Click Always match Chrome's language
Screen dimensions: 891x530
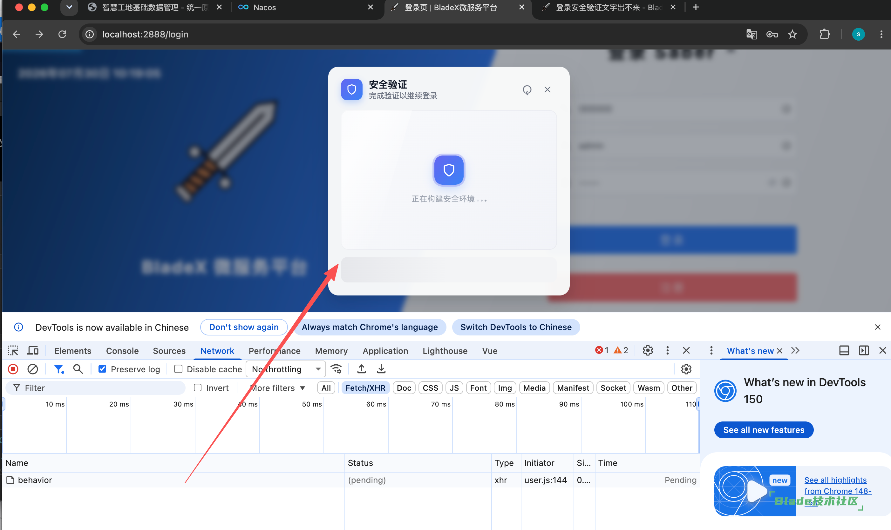coord(370,327)
